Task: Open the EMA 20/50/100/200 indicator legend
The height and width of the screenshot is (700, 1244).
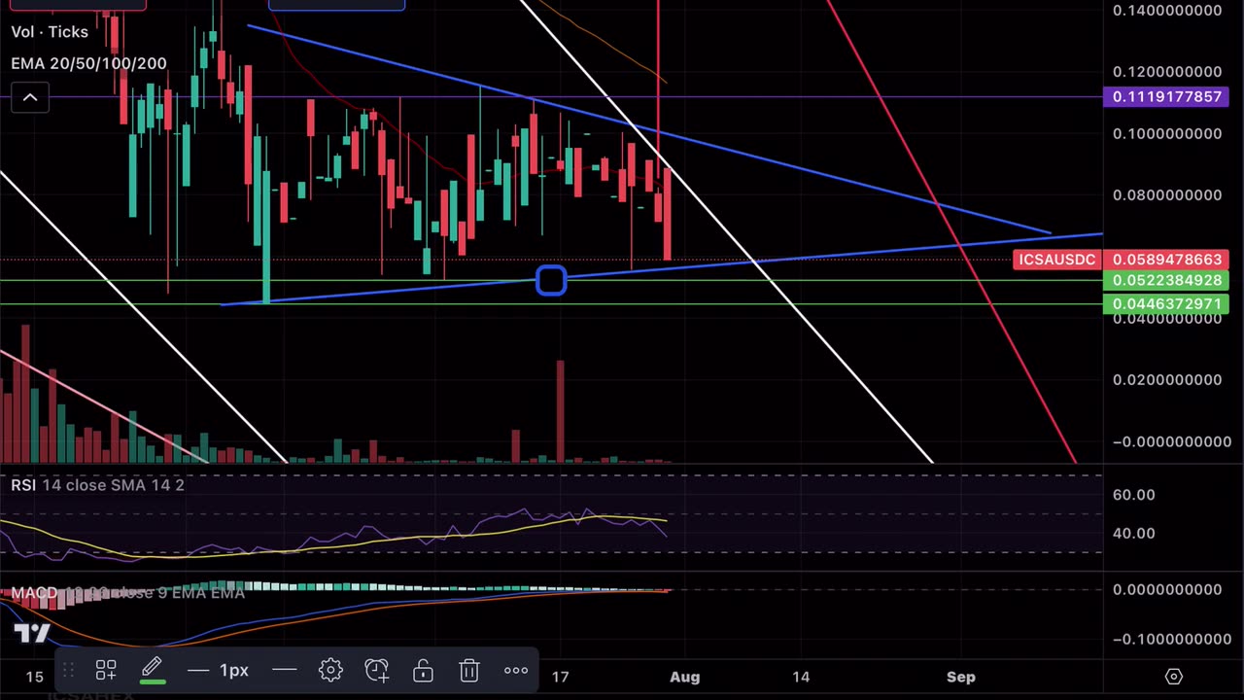Action: pyautogui.click(x=88, y=63)
